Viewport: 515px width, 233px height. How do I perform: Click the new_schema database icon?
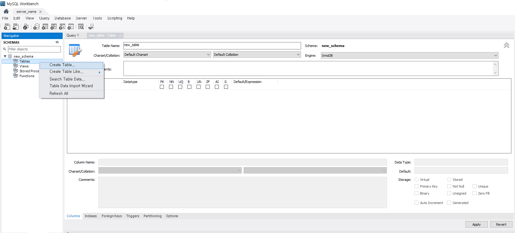[10, 56]
